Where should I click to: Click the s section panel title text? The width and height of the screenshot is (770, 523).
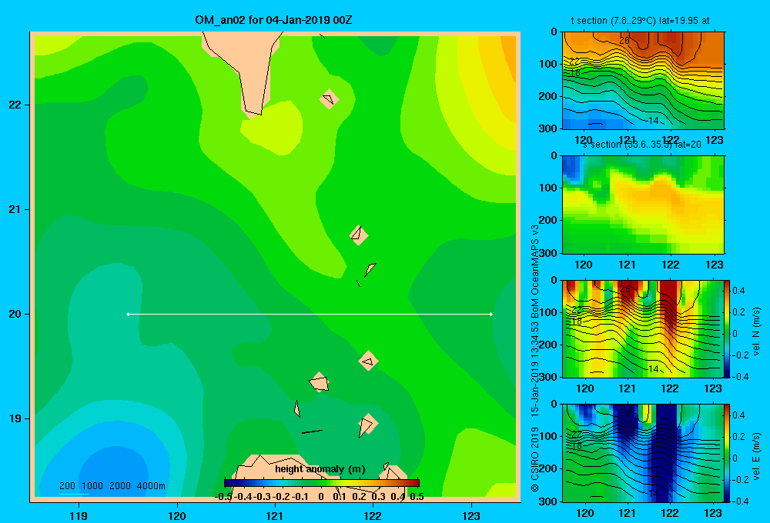[642, 145]
